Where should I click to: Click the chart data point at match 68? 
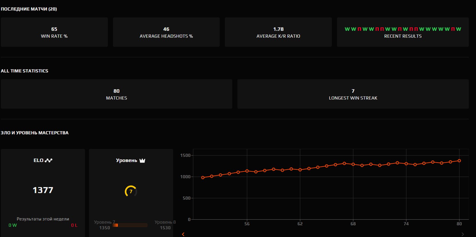tap(353, 164)
